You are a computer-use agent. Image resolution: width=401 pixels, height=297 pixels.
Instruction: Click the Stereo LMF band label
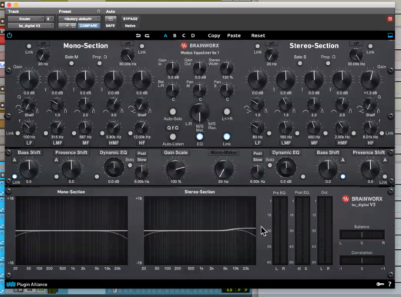pos(286,143)
